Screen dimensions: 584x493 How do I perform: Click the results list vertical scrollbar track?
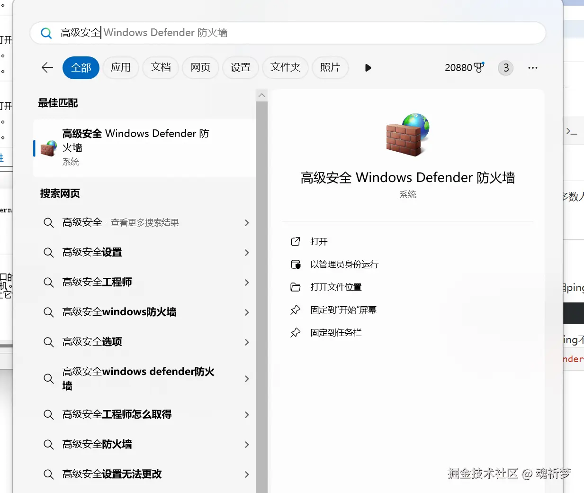pyautogui.click(x=261, y=297)
